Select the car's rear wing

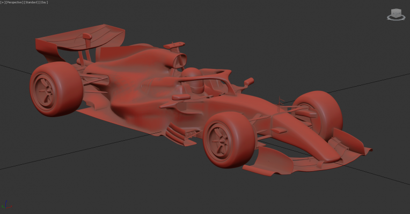click(x=80, y=36)
